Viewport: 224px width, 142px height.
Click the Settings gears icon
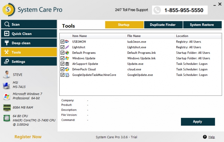(6, 61)
